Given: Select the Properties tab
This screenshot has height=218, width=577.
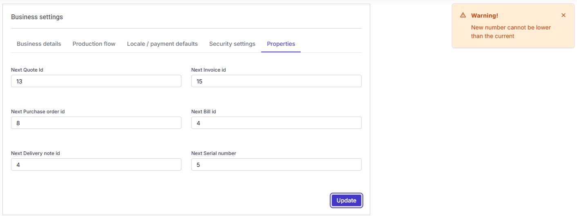Looking at the screenshot, I should click(281, 44).
